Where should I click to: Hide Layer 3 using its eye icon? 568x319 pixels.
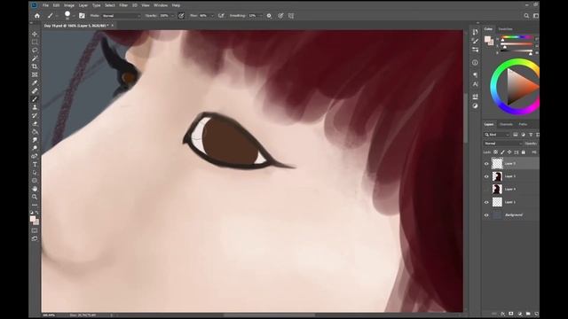click(486, 176)
